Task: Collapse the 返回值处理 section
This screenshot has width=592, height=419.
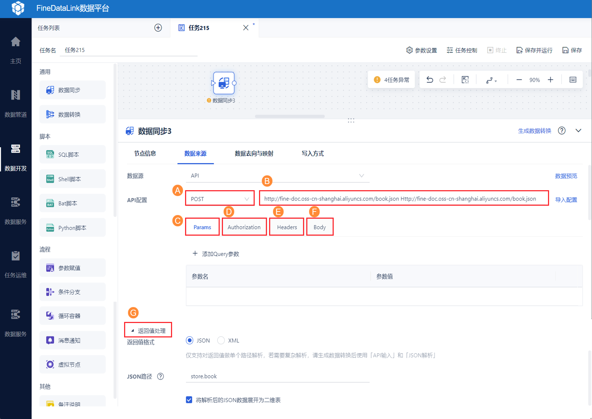Action: tap(148, 330)
